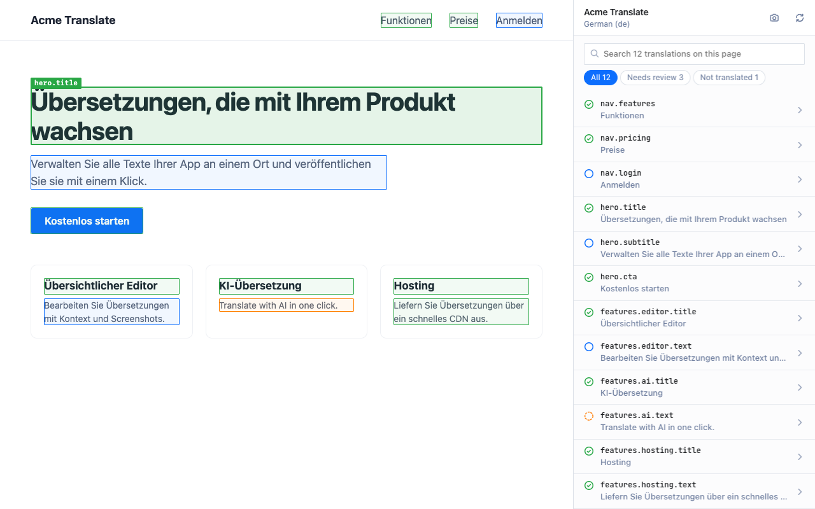Click the green check beside hero.title key

coord(589,207)
